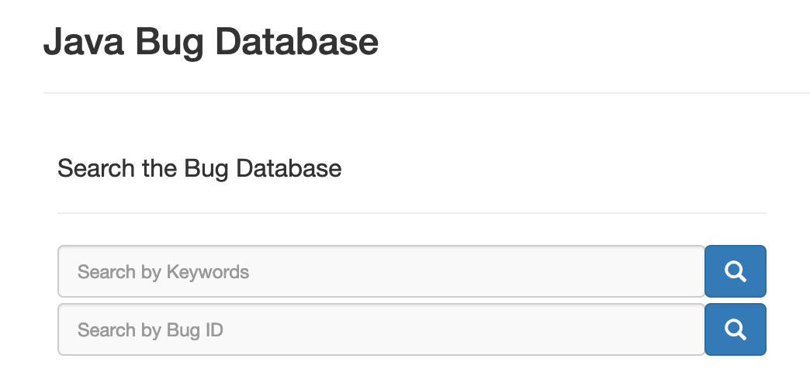Image resolution: width=810 pixels, height=386 pixels.
Task: Place cursor in keywords search box
Action: pos(381,271)
